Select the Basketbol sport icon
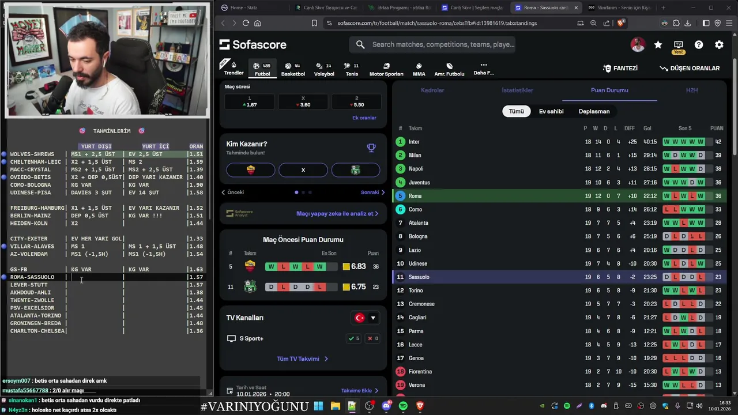This screenshot has width=738, height=415. coord(293,69)
